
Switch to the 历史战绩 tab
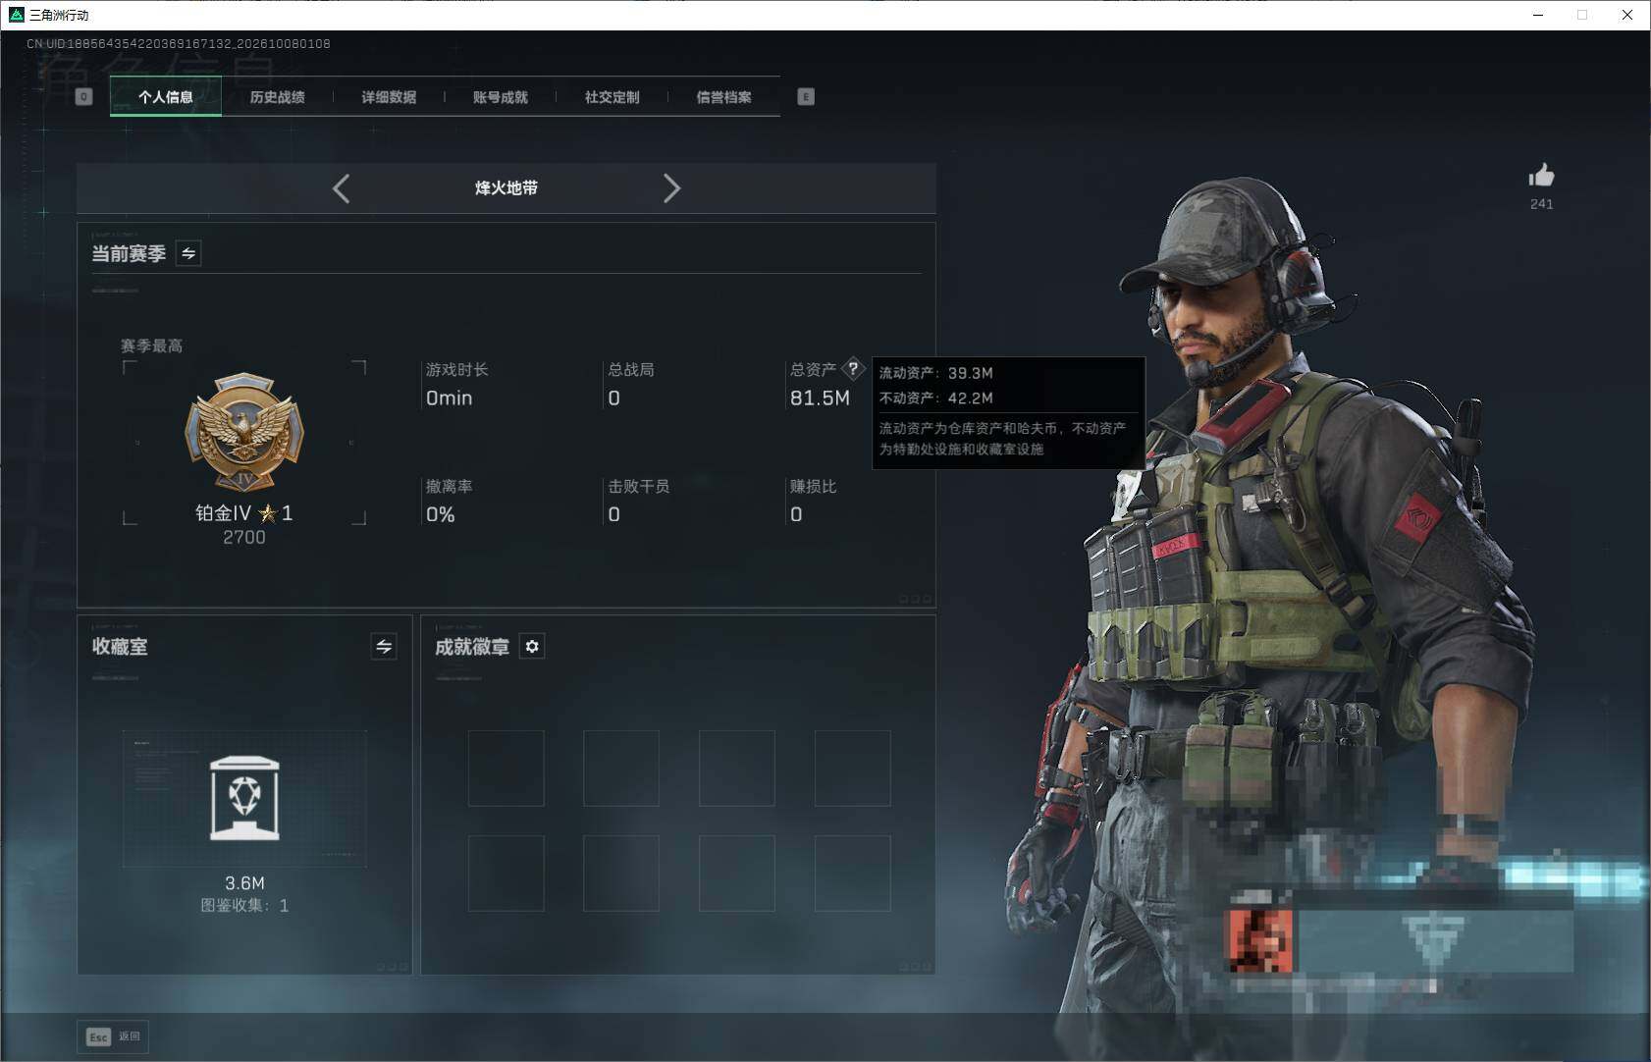[277, 96]
